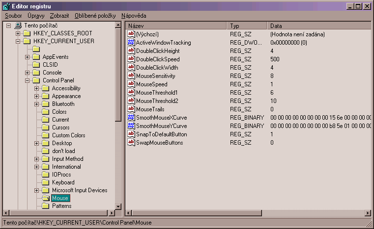Select the Colors key in the tree
The width and height of the screenshot is (374, 229).
tap(59, 112)
